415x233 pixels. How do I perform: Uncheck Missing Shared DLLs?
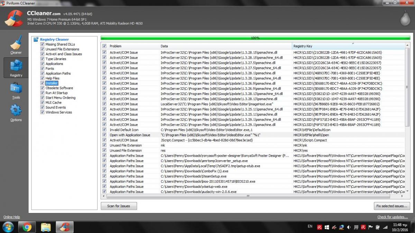43,44
